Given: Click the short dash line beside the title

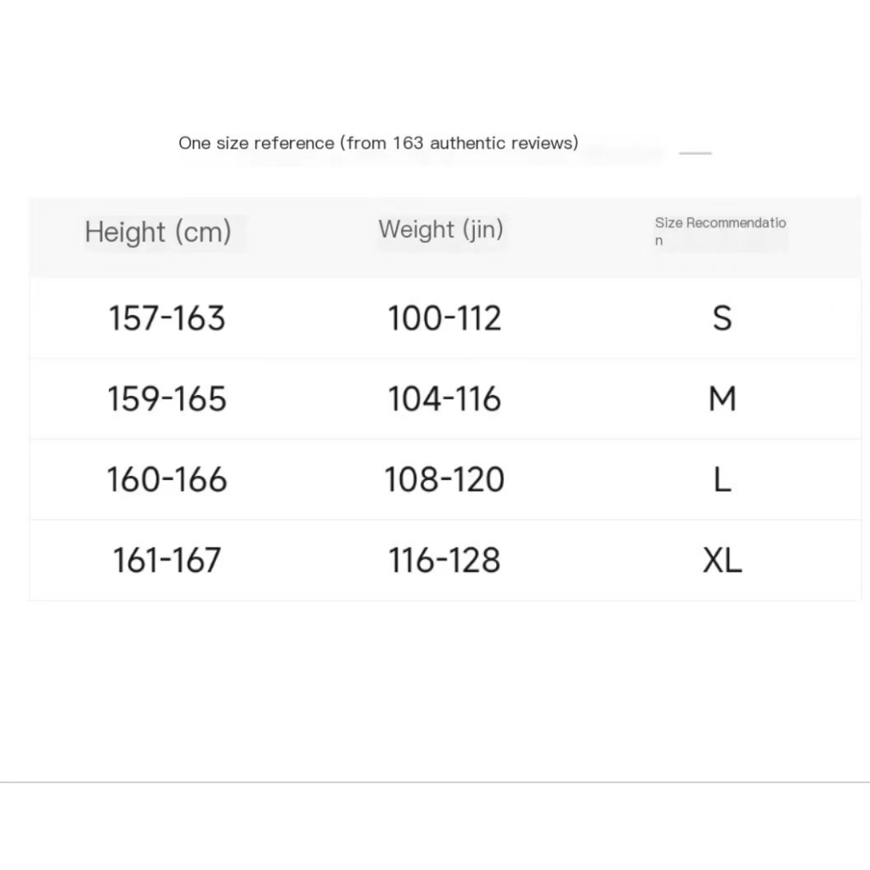Looking at the screenshot, I should click(x=695, y=153).
